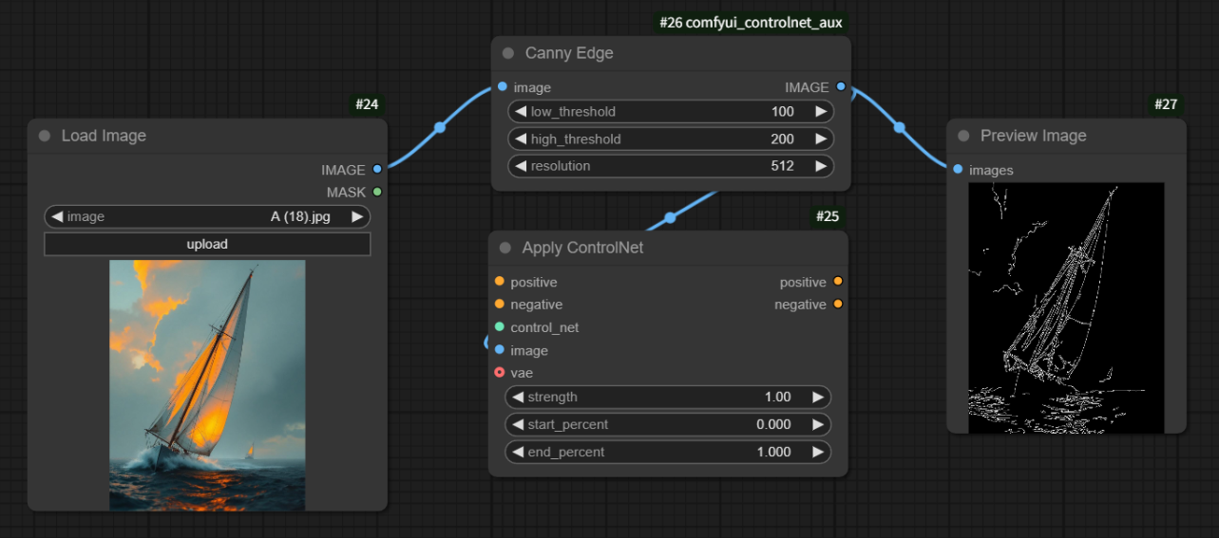Click Apply ControlNet positive output socket
1219x538 pixels.
tap(837, 282)
